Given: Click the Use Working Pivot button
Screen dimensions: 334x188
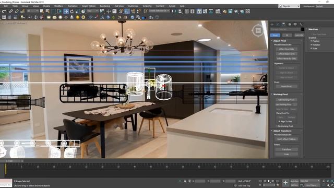Looking at the screenshot, I should (284, 104).
